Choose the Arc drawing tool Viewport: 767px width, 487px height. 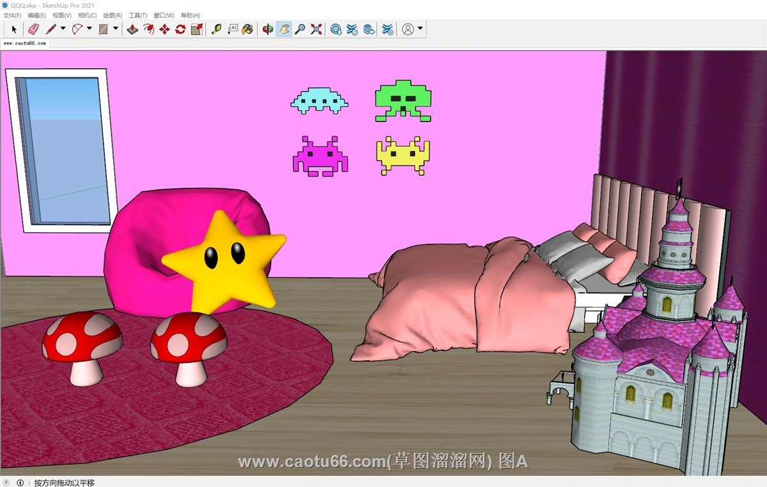click(77, 29)
